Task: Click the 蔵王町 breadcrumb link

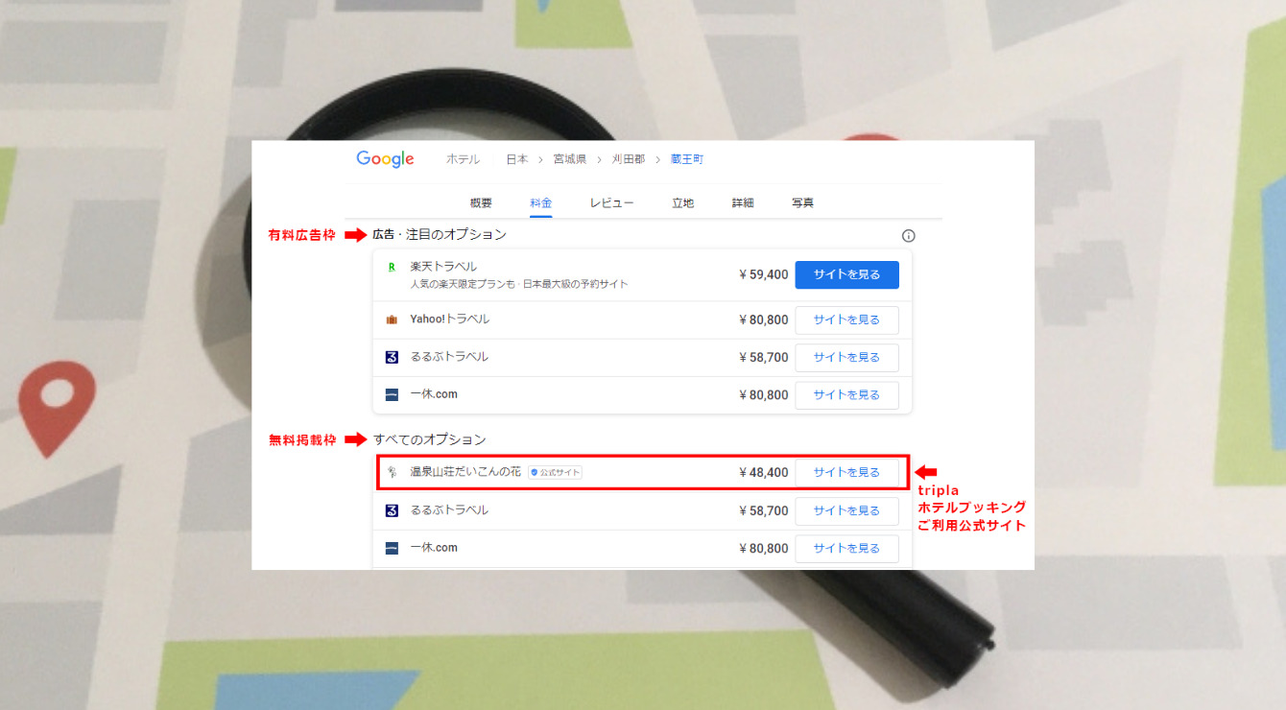Action: click(687, 159)
